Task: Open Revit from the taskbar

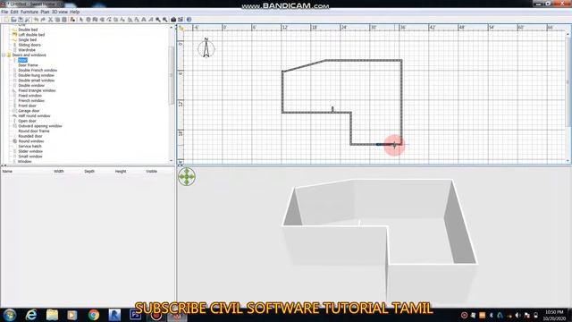Action: pos(114,315)
